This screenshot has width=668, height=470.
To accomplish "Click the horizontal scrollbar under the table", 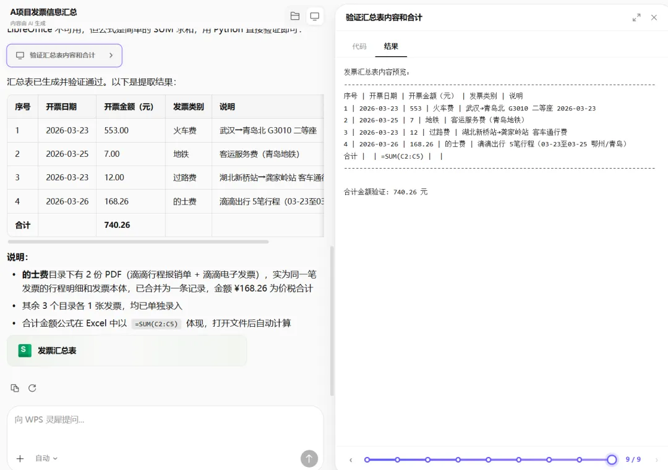I will [138, 241].
